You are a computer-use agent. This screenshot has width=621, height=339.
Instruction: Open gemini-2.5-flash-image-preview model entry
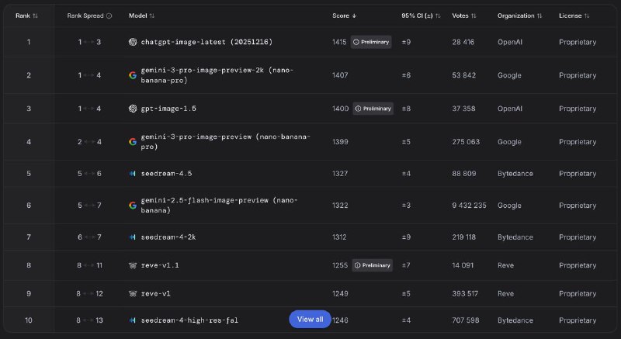pyautogui.click(x=219, y=206)
